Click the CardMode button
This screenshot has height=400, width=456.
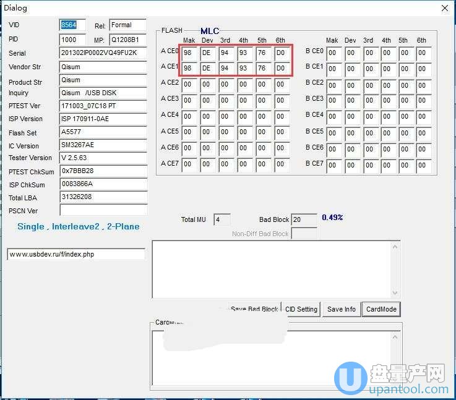381,309
